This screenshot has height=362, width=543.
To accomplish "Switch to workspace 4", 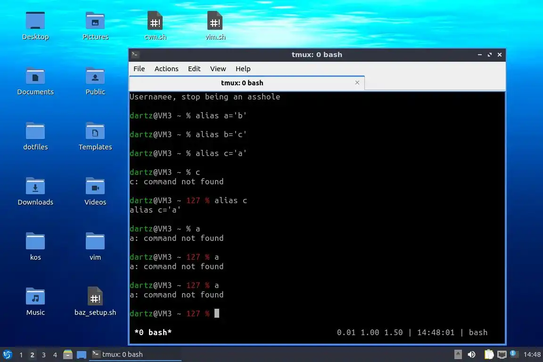I will pyautogui.click(x=55, y=355).
